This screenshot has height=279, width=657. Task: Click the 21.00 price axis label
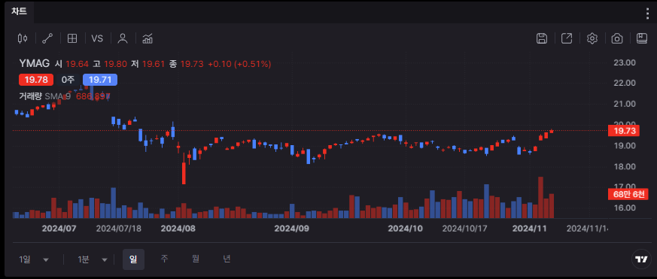tap(625, 104)
